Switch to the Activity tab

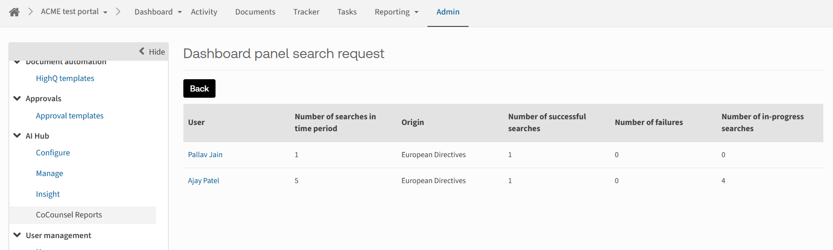coord(204,12)
